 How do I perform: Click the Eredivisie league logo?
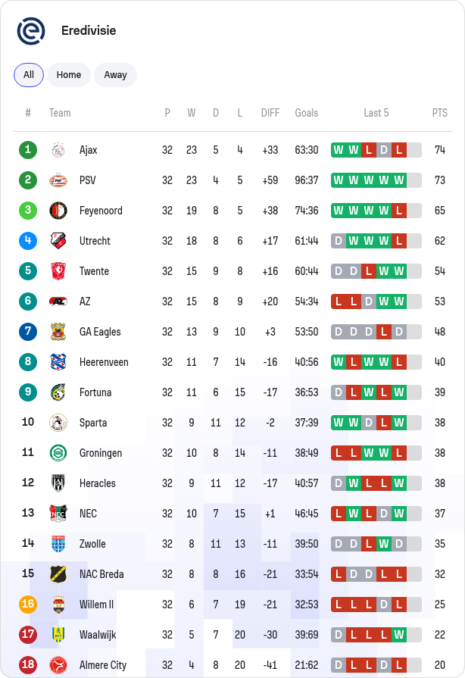point(31,31)
